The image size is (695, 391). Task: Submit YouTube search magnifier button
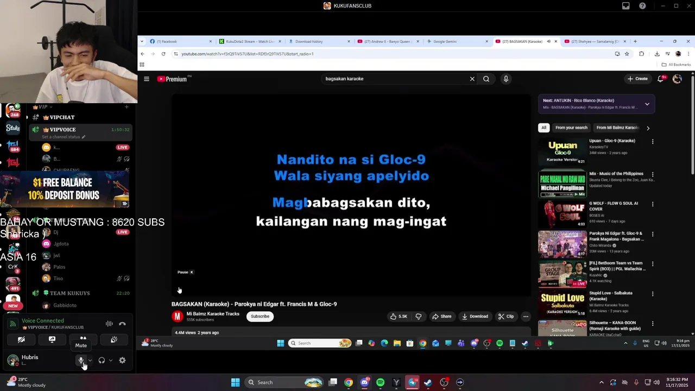click(x=486, y=79)
